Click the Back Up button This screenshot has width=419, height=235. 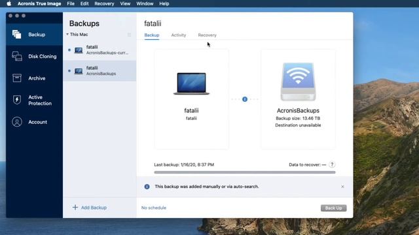[x=333, y=208]
